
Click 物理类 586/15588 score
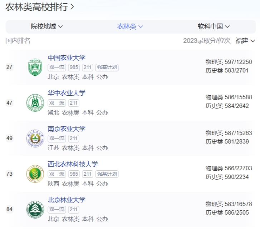229,97
